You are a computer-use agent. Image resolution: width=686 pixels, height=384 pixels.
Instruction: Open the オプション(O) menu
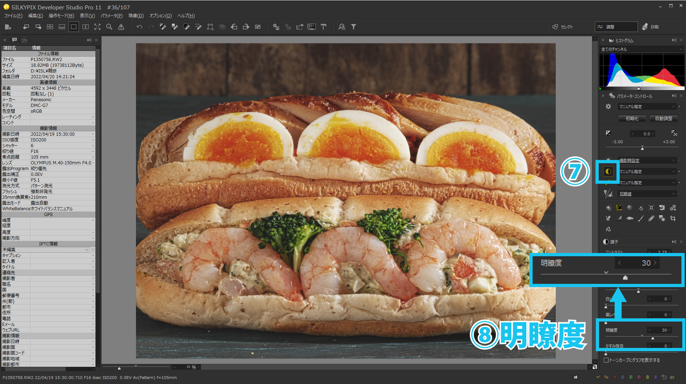point(160,16)
